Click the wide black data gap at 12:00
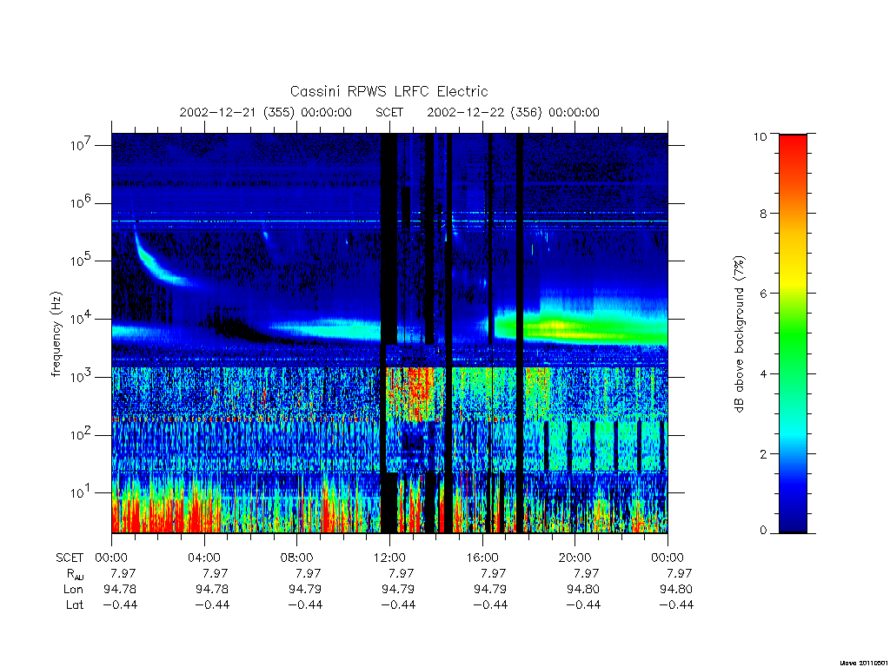This screenshot has height=667, width=890. [x=389, y=238]
